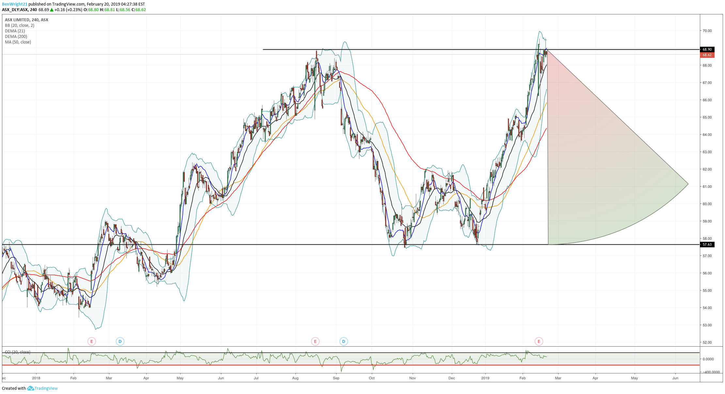Click the earnings E marker near February 2018

[x=91, y=341]
